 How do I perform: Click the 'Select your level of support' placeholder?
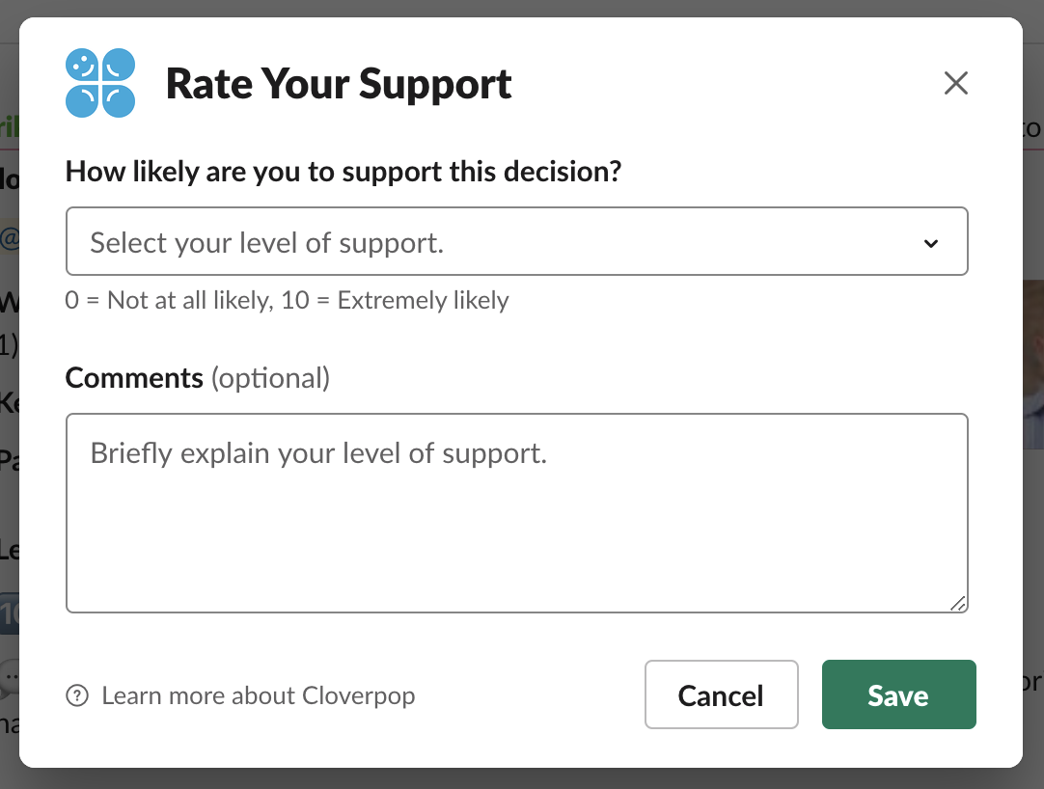pyautogui.click(x=267, y=243)
